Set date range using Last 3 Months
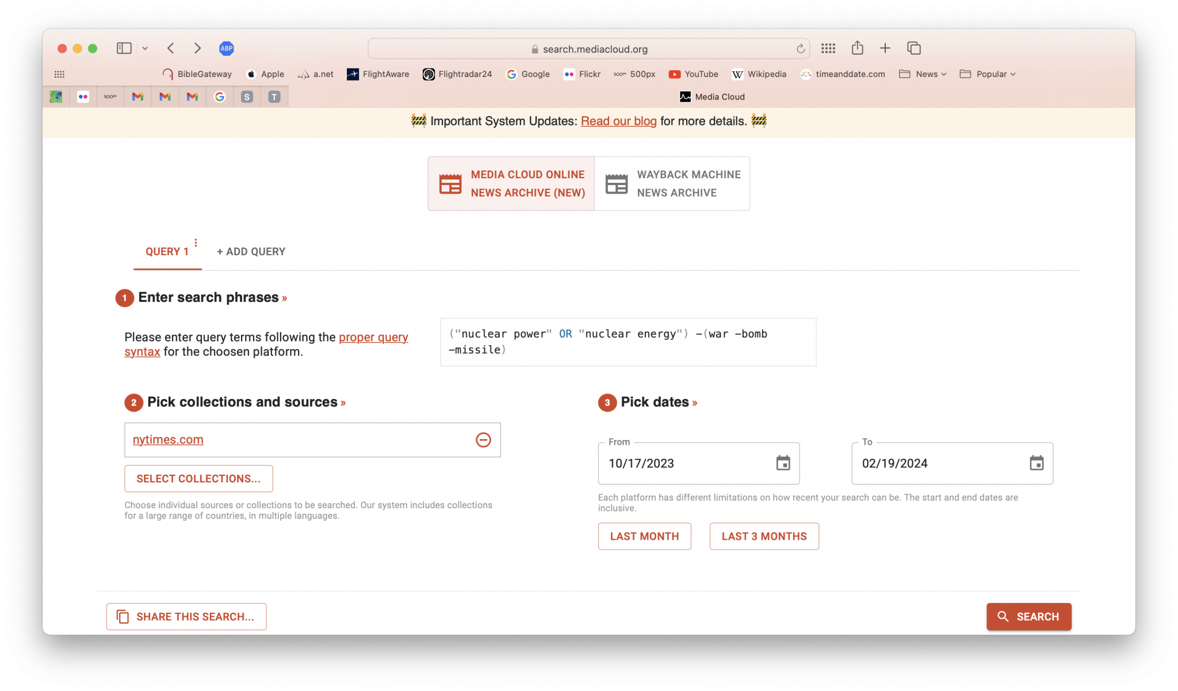 (764, 536)
